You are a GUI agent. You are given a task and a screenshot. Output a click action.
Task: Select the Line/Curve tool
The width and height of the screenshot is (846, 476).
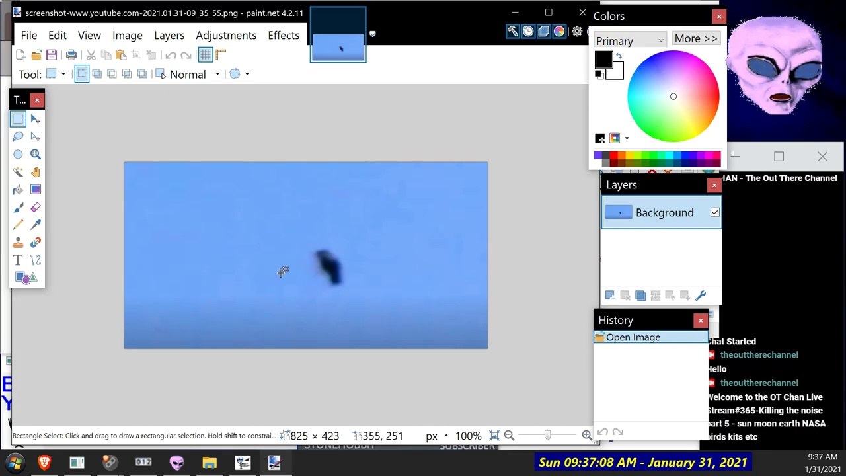pos(36,260)
